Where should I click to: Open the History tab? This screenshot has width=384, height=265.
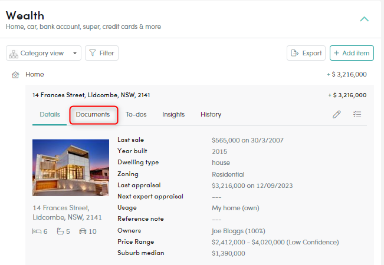click(211, 114)
